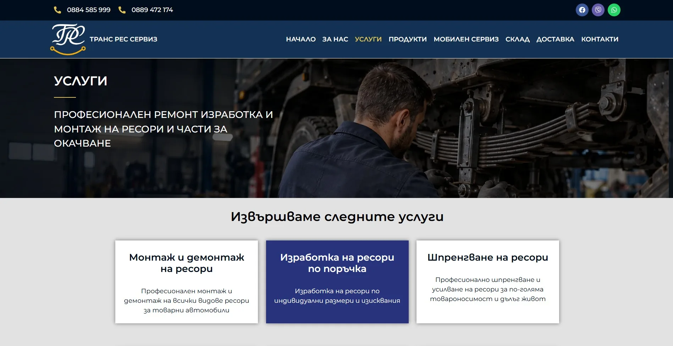
Task: Open the Facebook social icon
Action: pyautogui.click(x=582, y=10)
